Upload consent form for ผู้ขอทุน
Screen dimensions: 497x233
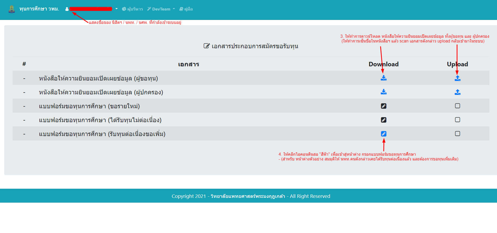[458, 78]
